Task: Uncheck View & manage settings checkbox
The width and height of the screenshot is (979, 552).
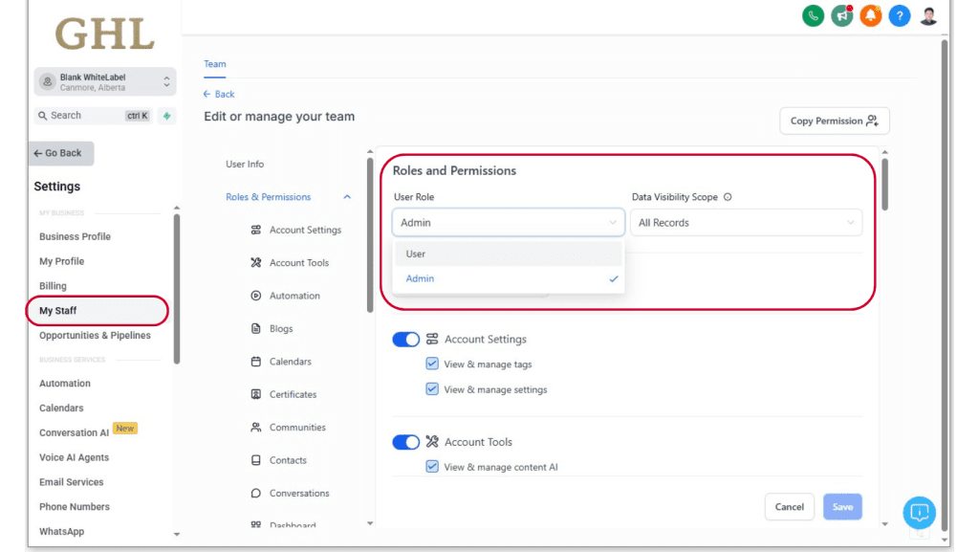Action: point(432,389)
